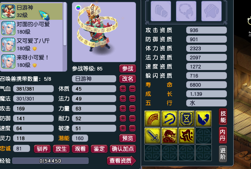Select the blue circular arrow skill icon
This screenshot has width=251, height=169.
point(170,119)
